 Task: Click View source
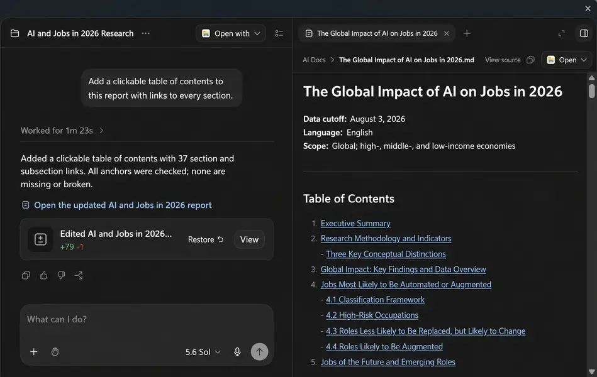pyautogui.click(x=503, y=60)
